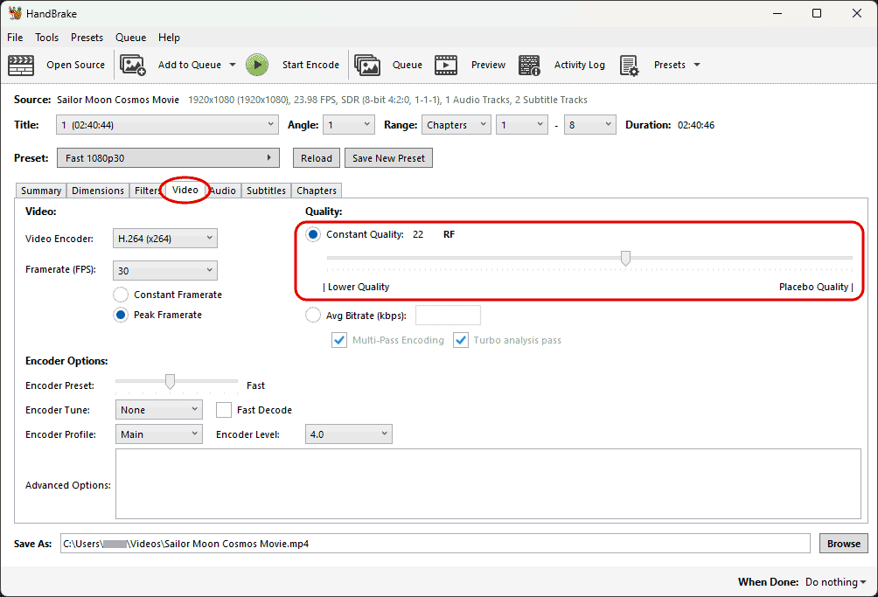
Task: Click the Browse button
Action: [843, 544]
